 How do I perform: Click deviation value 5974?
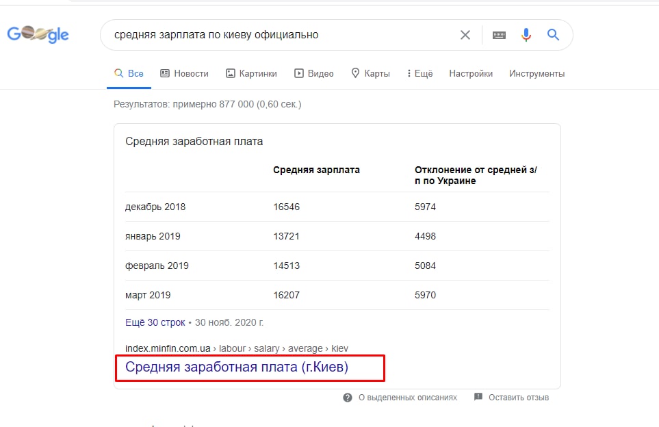tap(426, 207)
